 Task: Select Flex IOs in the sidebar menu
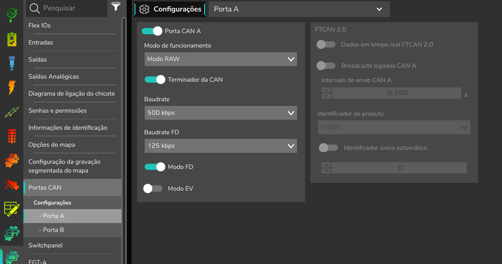pos(72,25)
